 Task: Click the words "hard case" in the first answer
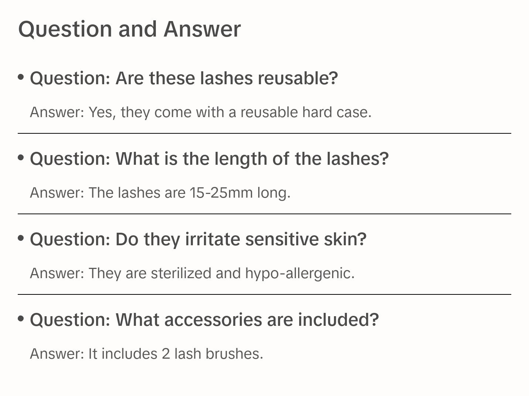[x=336, y=112]
